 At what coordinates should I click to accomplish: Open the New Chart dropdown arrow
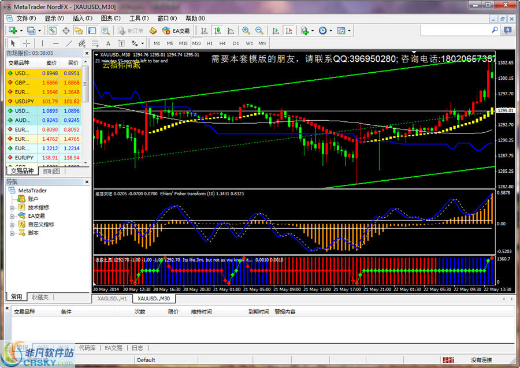point(21,31)
